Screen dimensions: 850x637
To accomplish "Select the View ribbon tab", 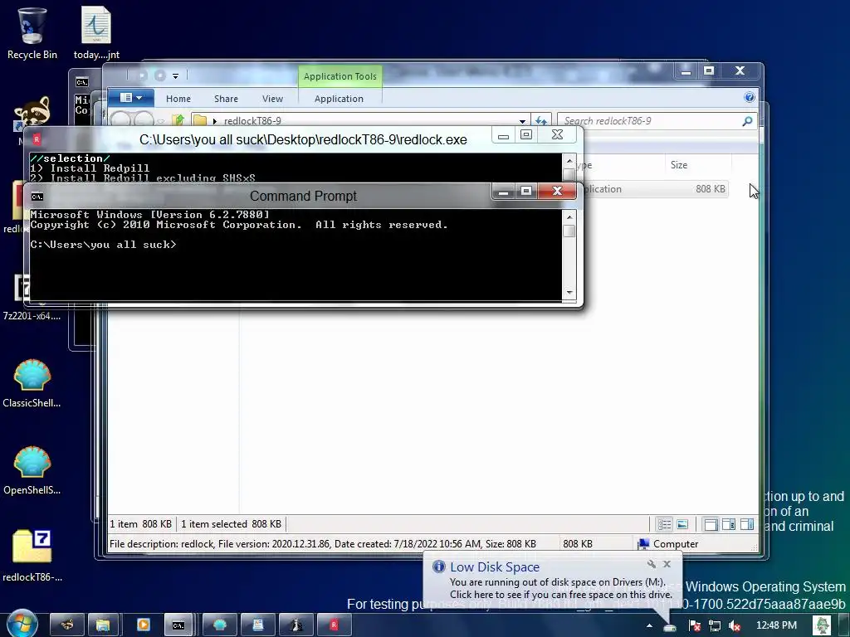I will pyautogui.click(x=272, y=99).
